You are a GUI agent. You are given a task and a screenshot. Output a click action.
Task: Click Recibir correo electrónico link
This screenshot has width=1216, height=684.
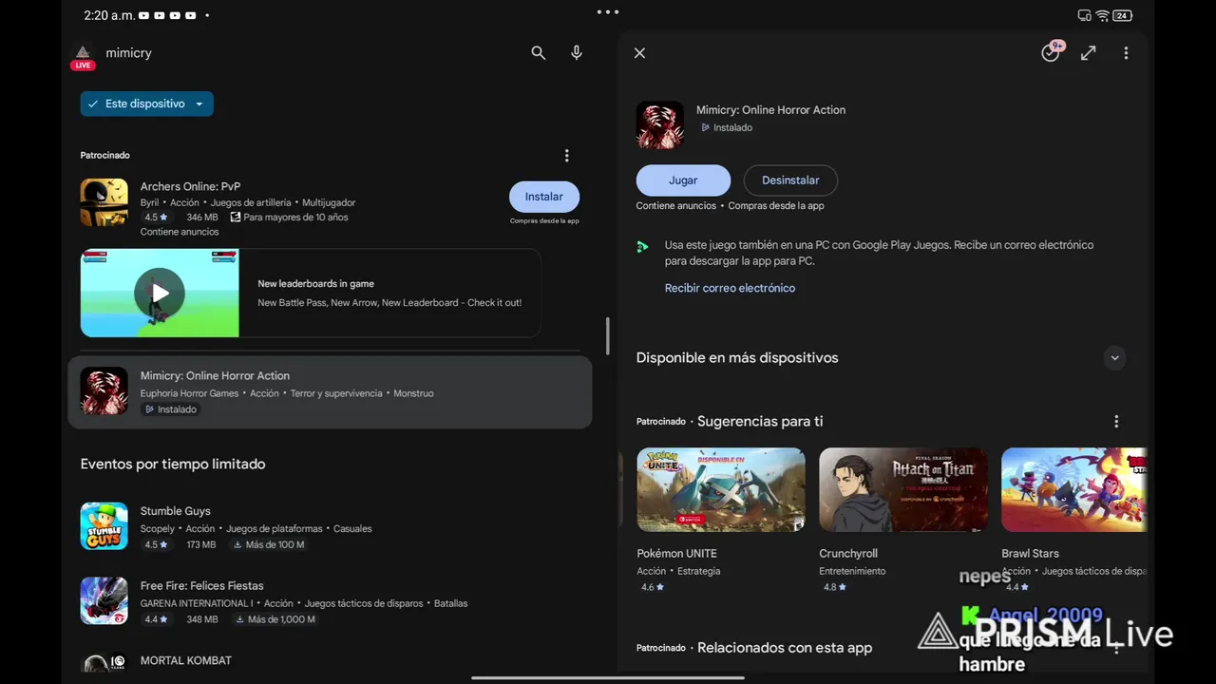tap(730, 288)
